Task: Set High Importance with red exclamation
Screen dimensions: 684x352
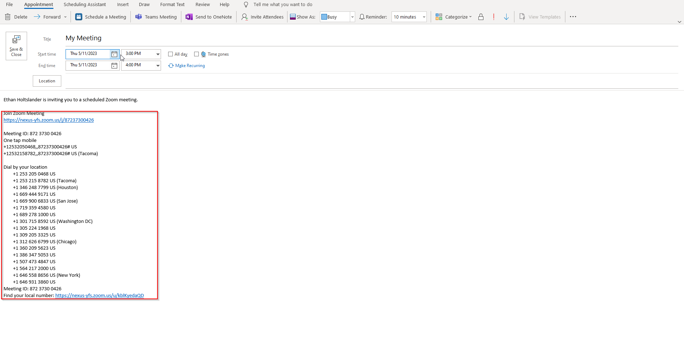Action: pos(494,17)
